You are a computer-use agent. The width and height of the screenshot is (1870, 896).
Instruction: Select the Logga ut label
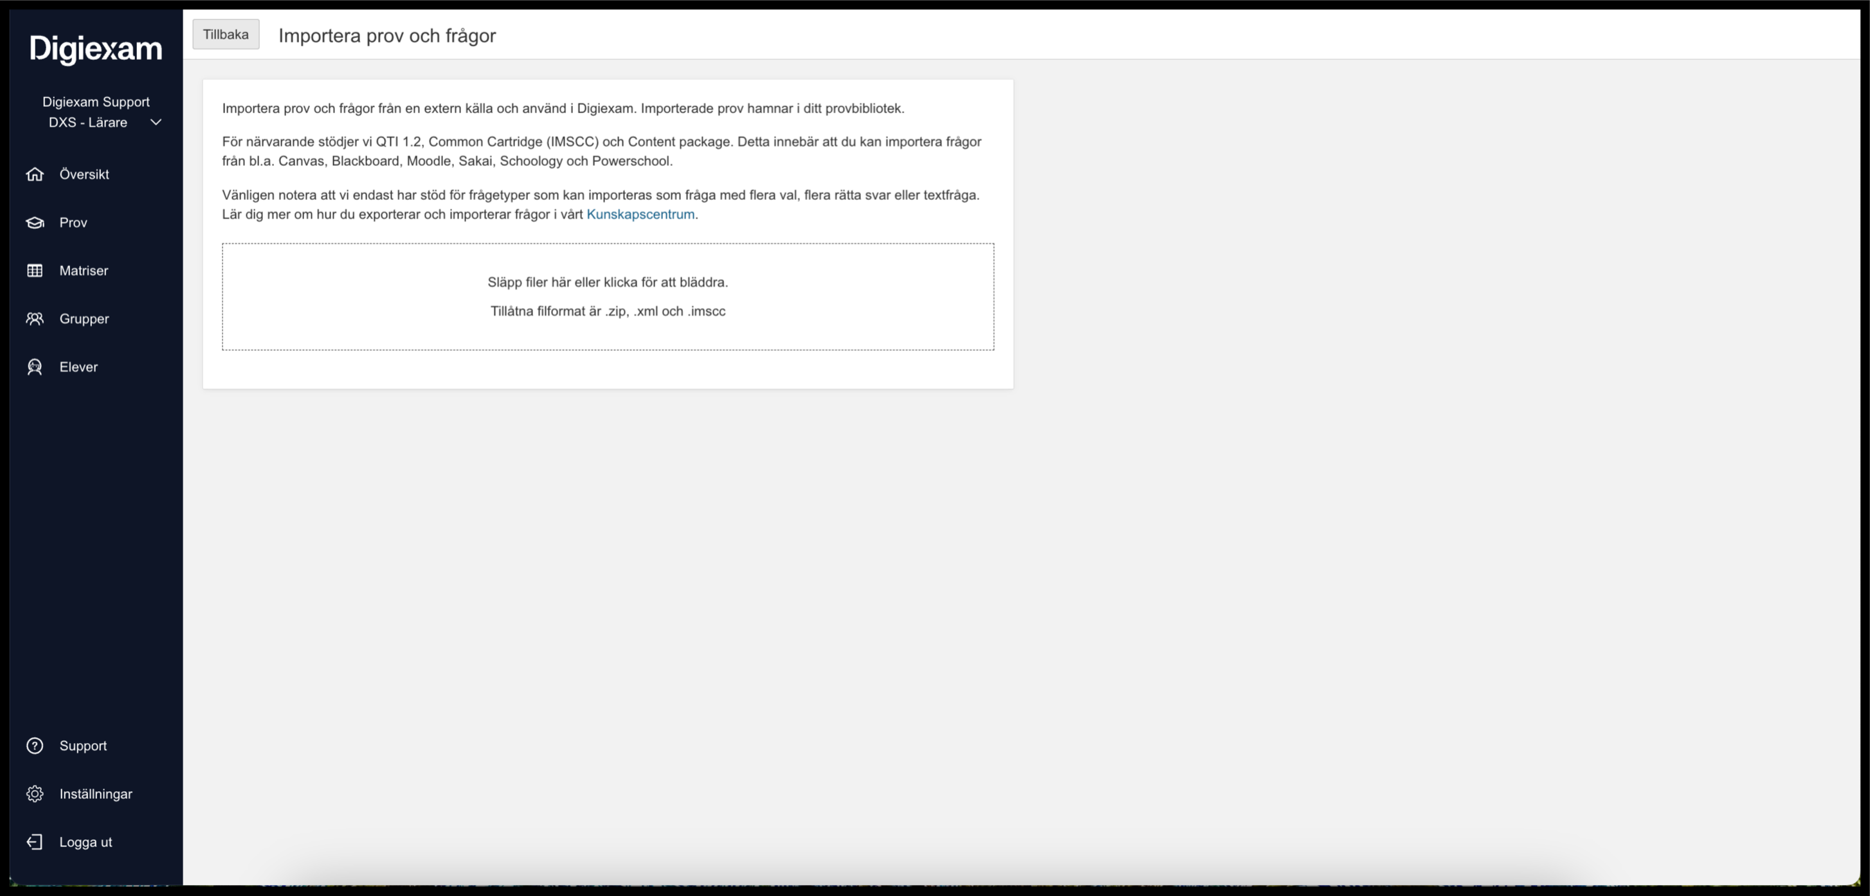coord(86,841)
